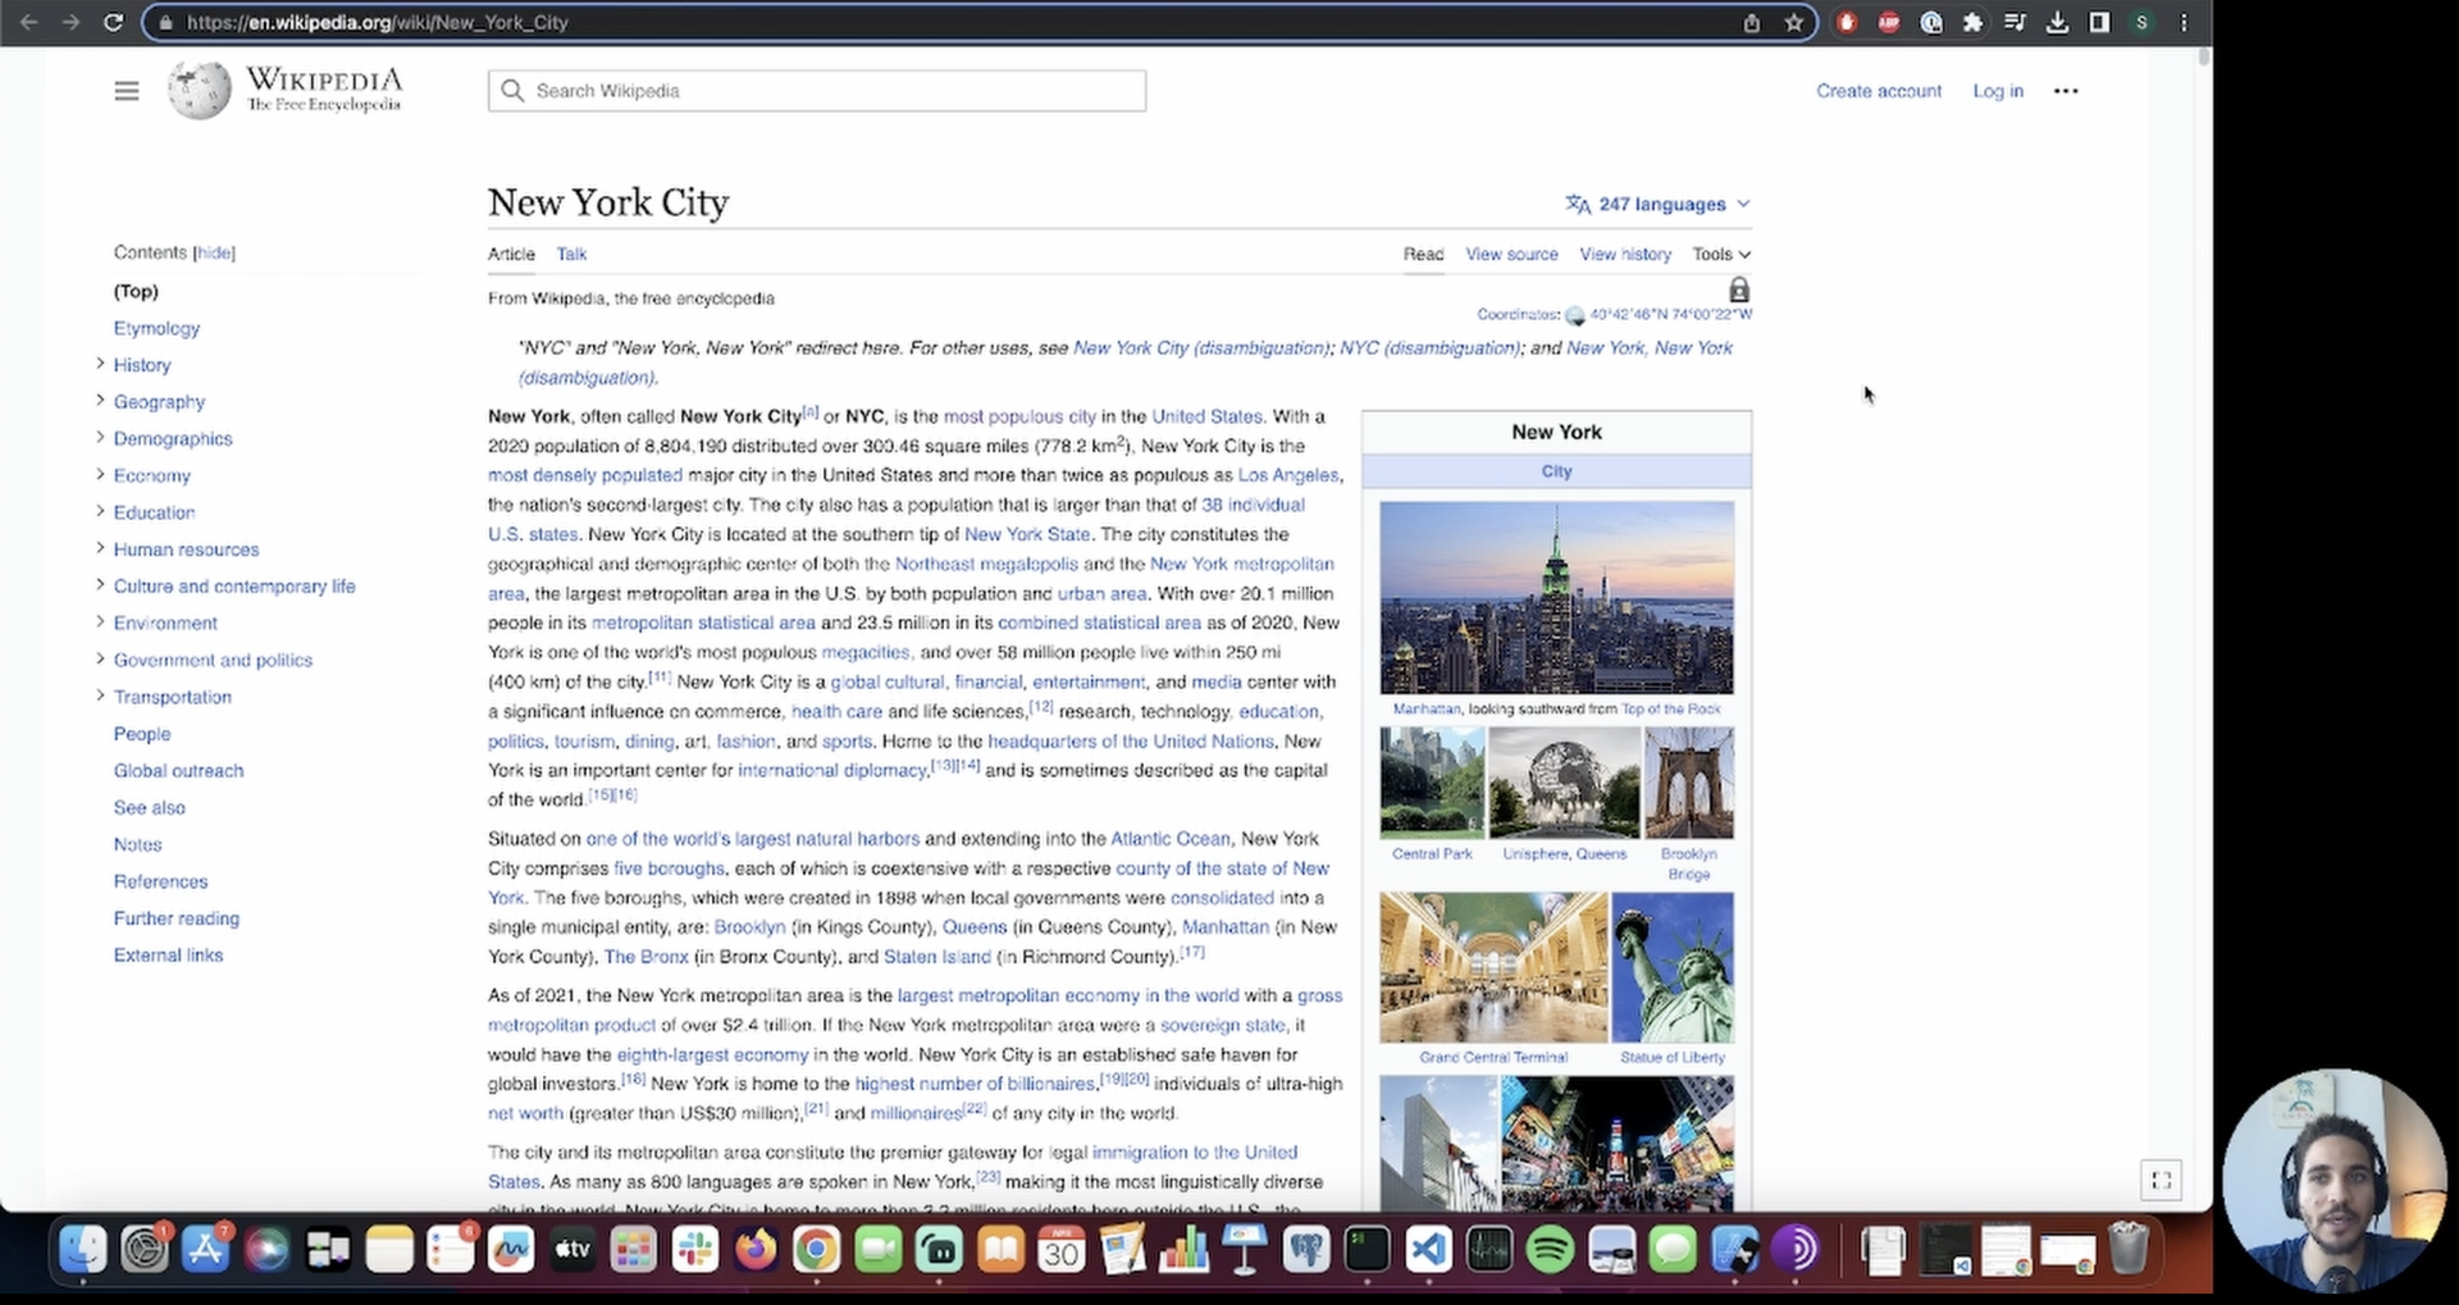Select the Read tab
The height and width of the screenshot is (1305, 2459).
(x=1423, y=254)
